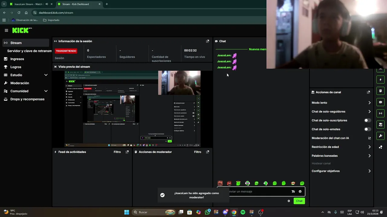Insert the red angry emote
Screen dimensions: 387x217
[x=229, y=183]
